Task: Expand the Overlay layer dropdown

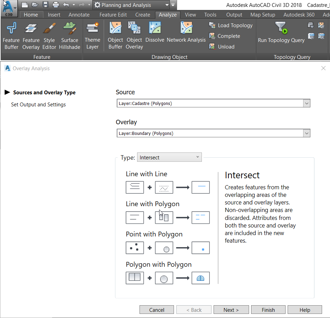Action: 306,133
